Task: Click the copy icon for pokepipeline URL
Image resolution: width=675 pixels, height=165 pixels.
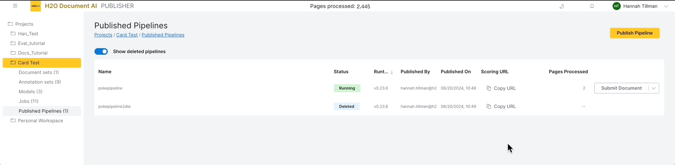Action: [489, 88]
